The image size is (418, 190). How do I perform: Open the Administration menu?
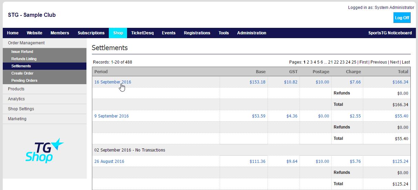pos(252,33)
